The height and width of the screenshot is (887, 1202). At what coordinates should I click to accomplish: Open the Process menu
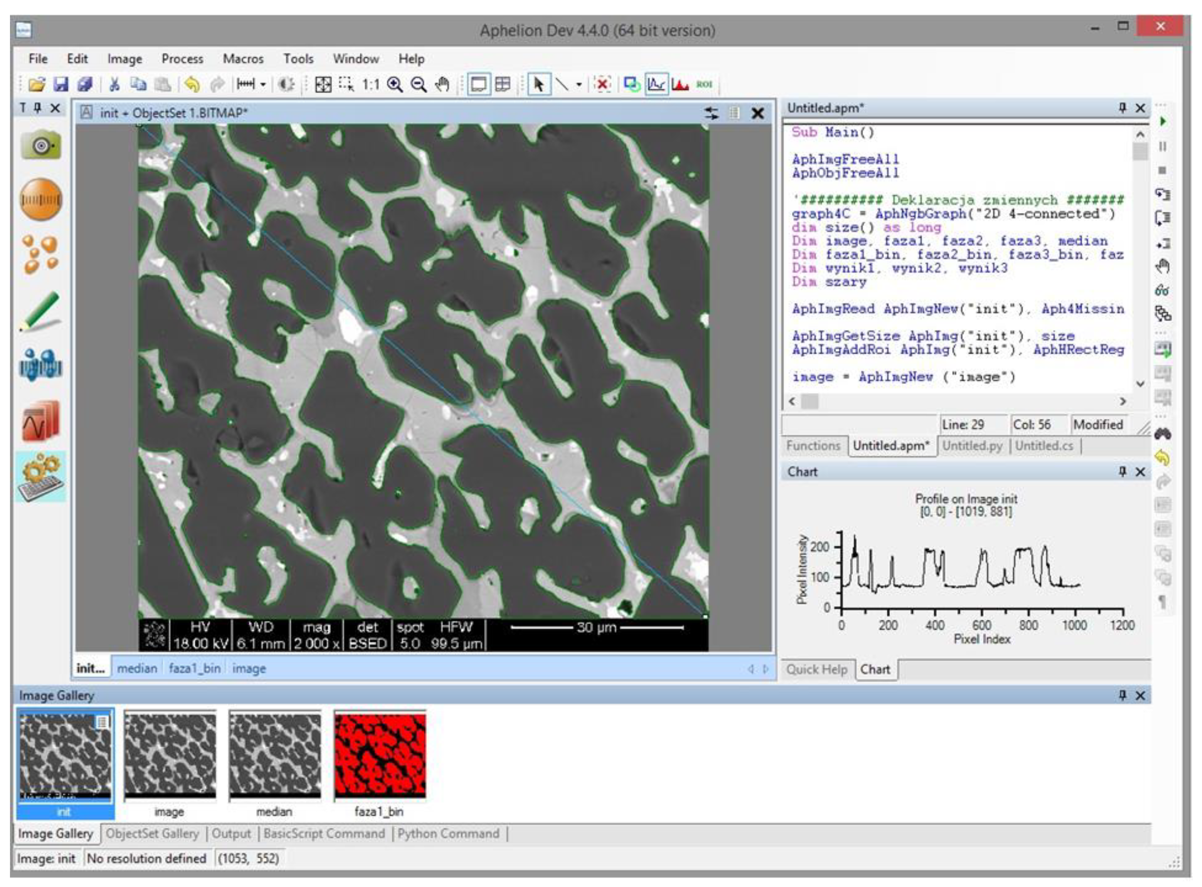(x=182, y=59)
